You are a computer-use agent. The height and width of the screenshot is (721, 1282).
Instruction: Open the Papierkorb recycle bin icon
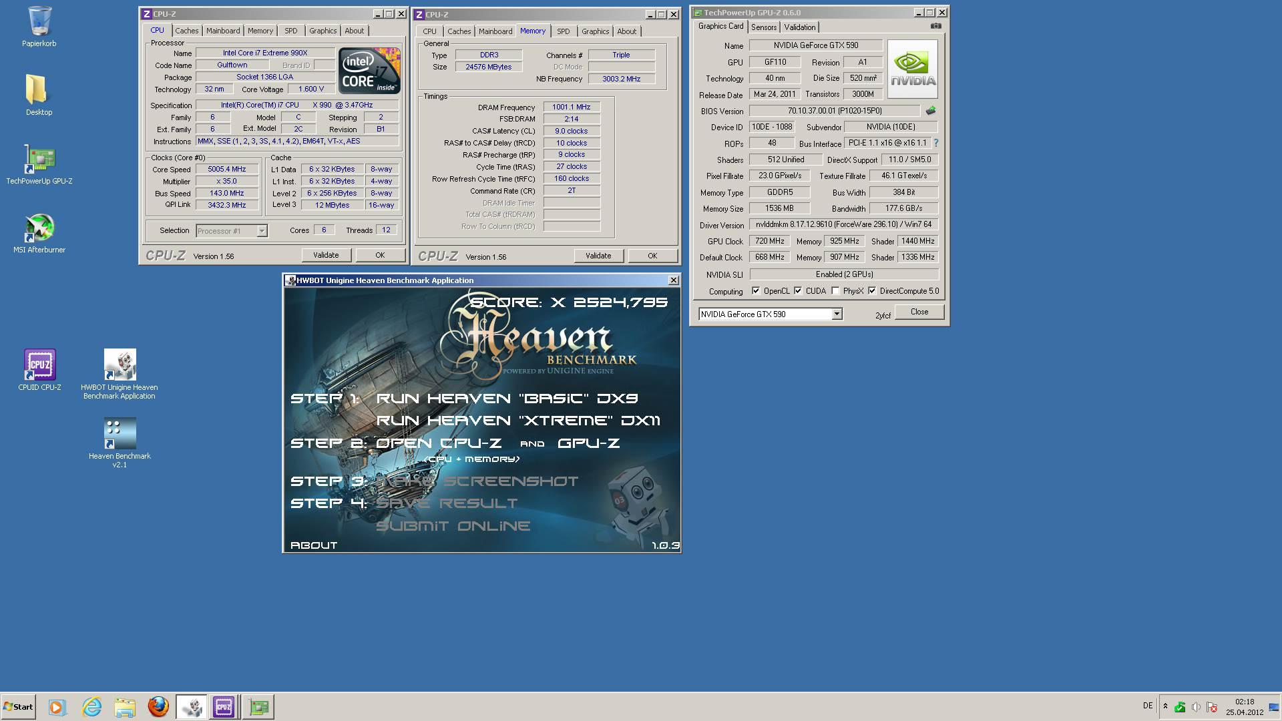39,27
